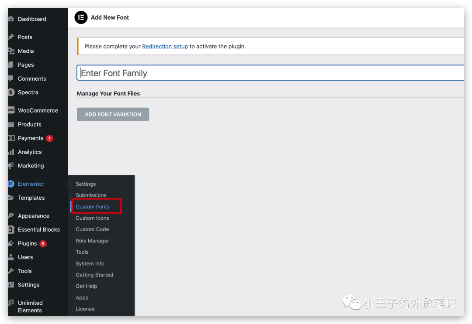
Task: Click the Elementor logo beside Add New Font
Action: [x=81, y=17]
